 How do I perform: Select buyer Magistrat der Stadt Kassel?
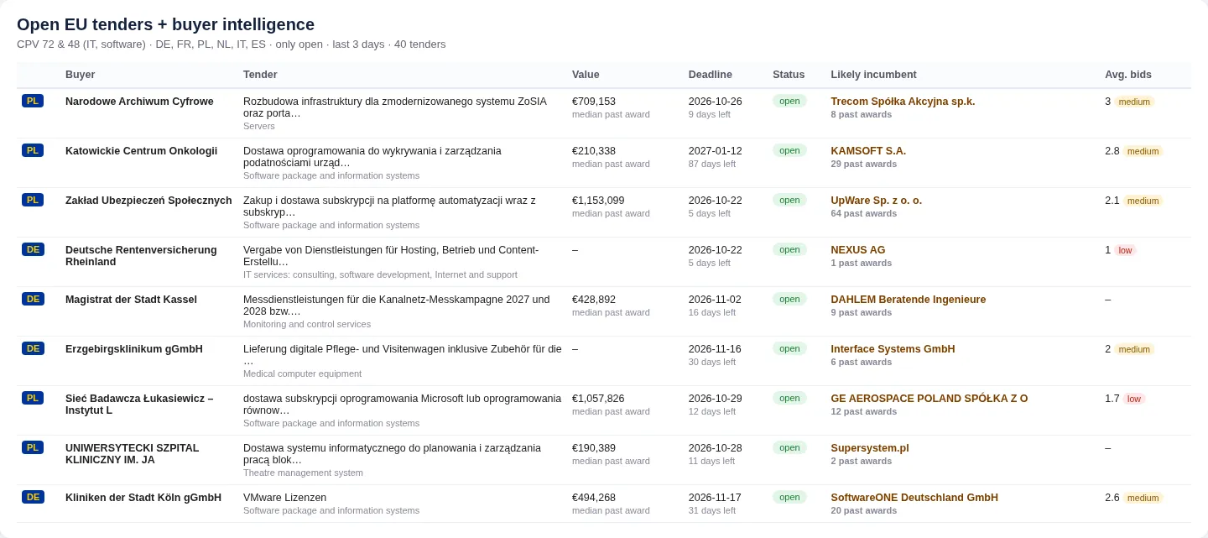(x=131, y=300)
